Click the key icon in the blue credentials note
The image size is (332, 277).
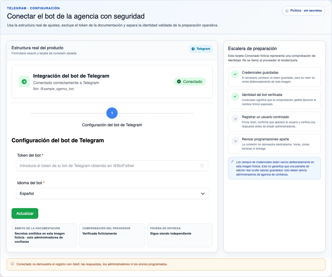pyautogui.click(x=232, y=162)
